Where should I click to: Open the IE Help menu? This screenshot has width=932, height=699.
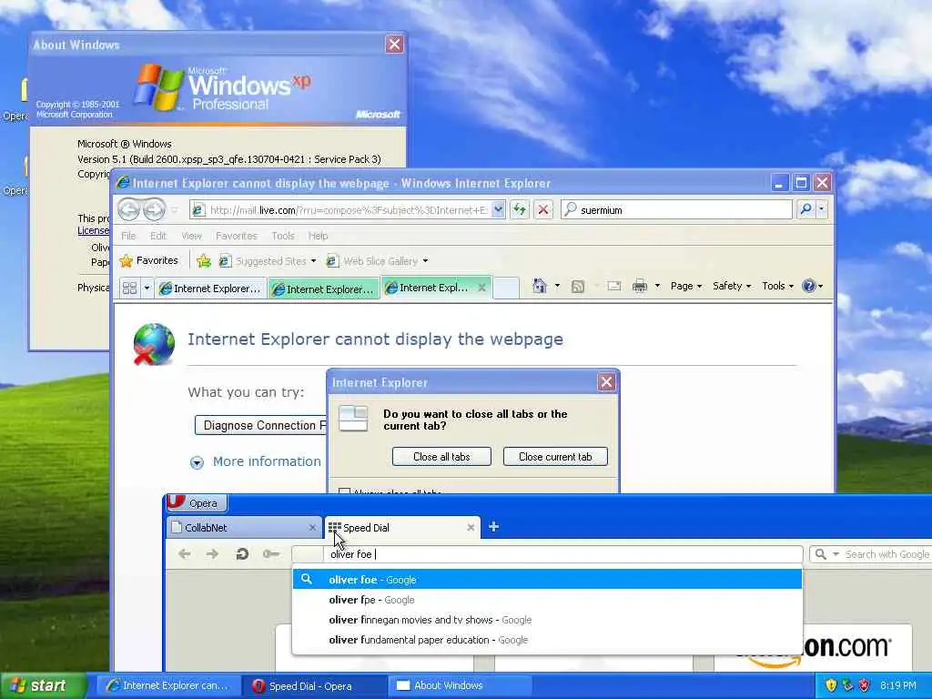tap(318, 236)
